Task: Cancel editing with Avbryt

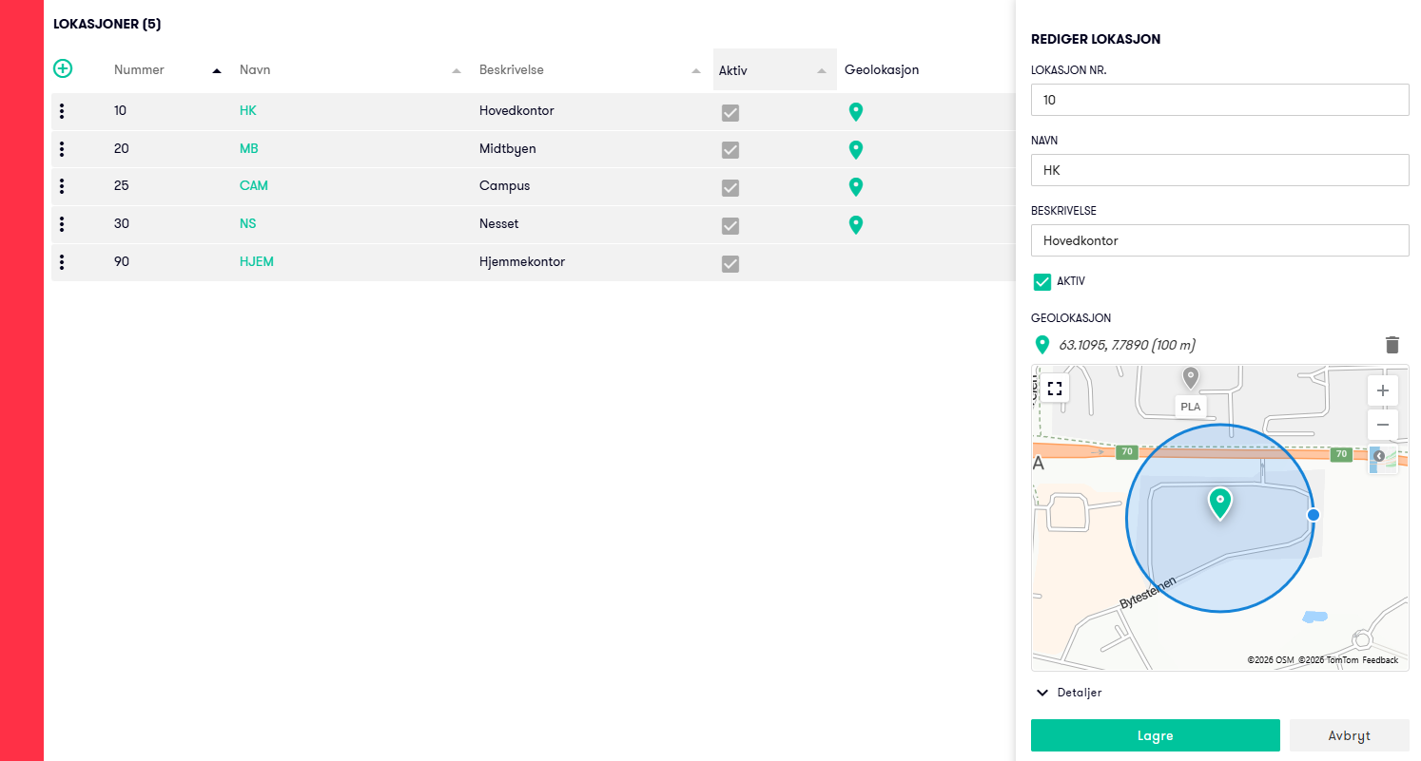Action: point(1350,735)
